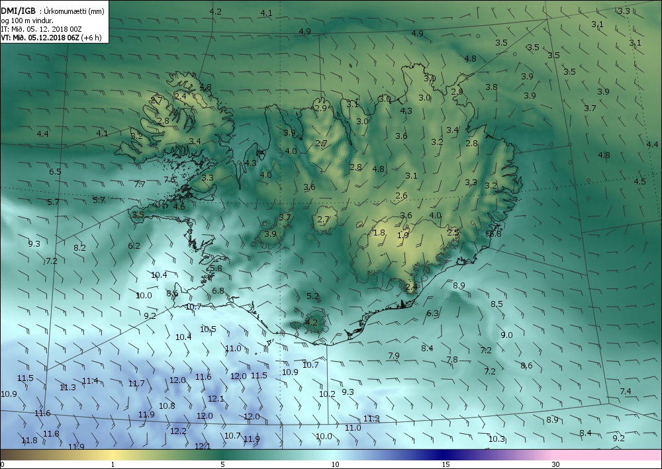Viewport: 662px width, 469px height.
Task: Click the 8.5 value on the map
Action: 497,304
